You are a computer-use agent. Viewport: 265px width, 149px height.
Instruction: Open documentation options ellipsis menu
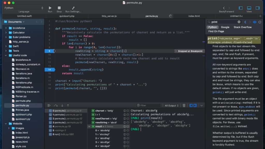[x=260, y=22]
